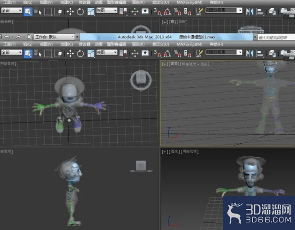Open 帮助(H) menu beneath the title bar
This screenshot has width=295, height=230.
[x=217, y=44]
